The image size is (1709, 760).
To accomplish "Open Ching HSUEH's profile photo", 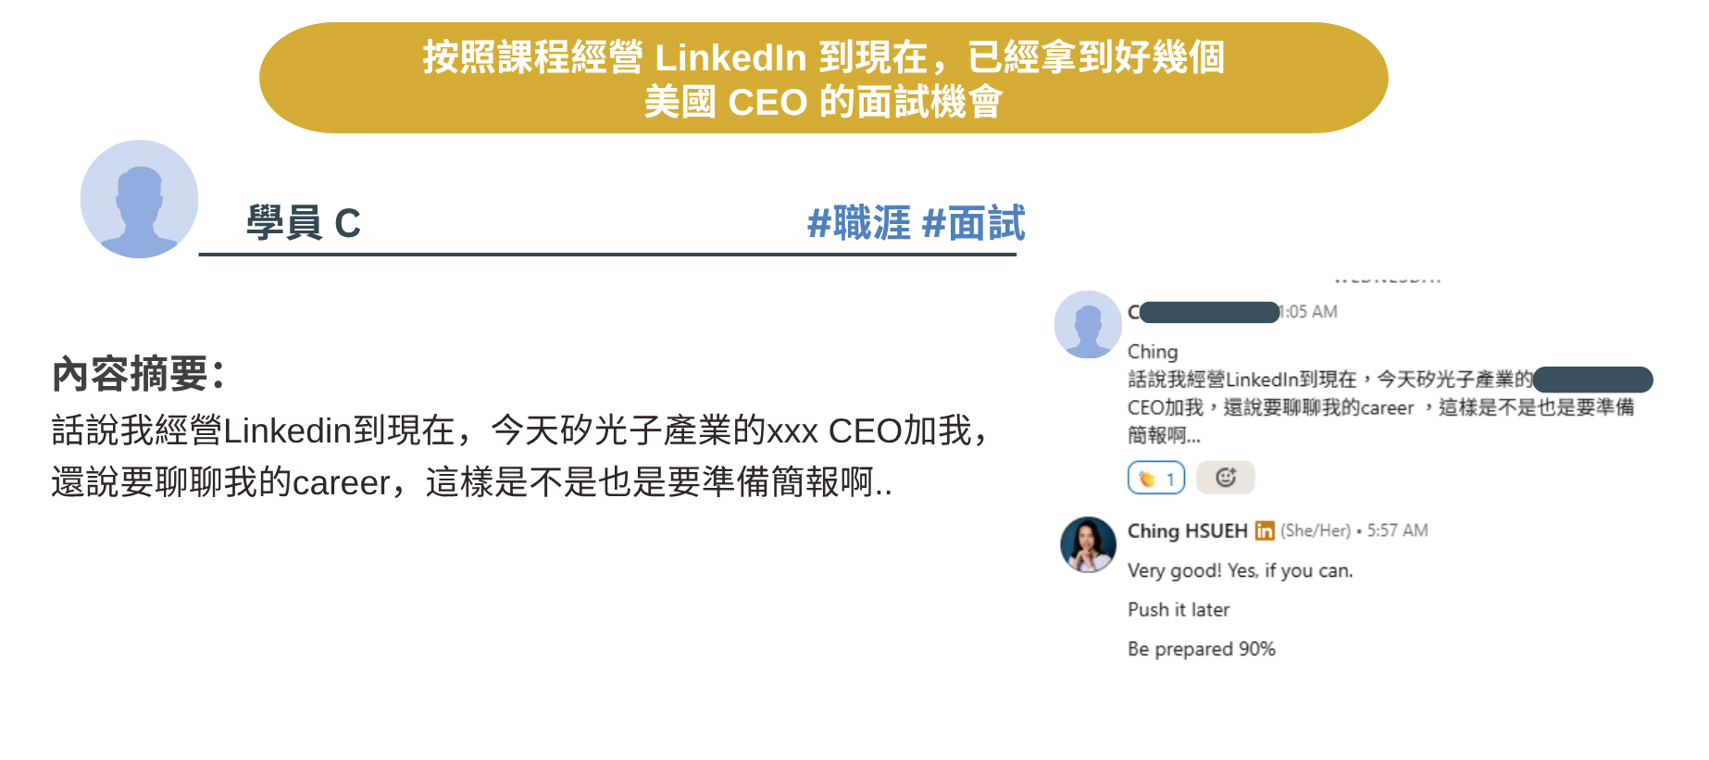I will [x=1089, y=544].
